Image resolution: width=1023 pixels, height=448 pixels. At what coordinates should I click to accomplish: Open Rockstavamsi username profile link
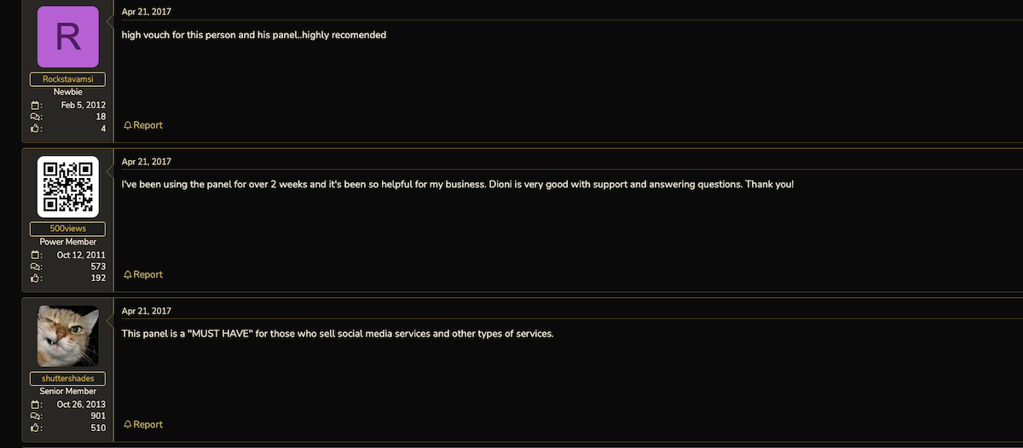[68, 79]
